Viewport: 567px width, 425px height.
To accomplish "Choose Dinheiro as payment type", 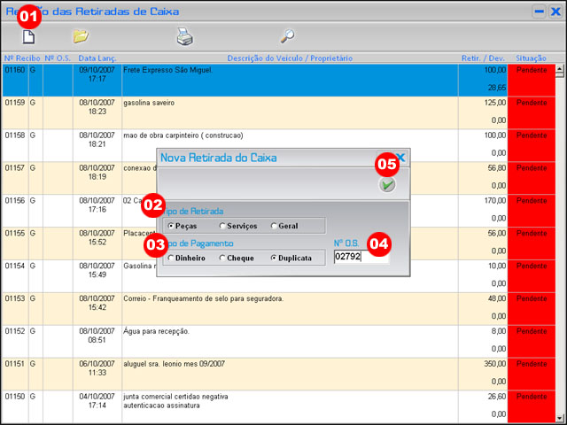I will [x=171, y=258].
